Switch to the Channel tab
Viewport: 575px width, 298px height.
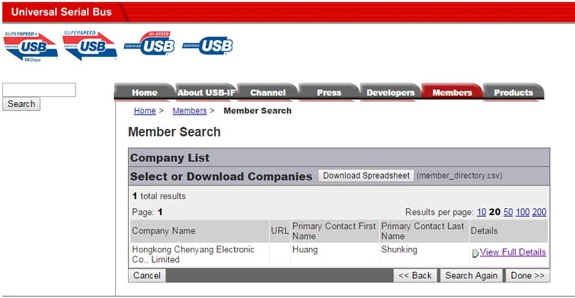pyautogui.click(x=268, y=93)
